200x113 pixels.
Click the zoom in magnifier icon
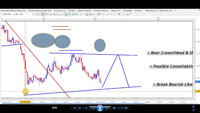[51, 14]
